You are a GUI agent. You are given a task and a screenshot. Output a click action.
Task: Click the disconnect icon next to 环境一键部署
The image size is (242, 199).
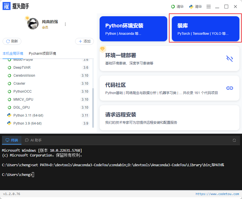coord(230,58)
